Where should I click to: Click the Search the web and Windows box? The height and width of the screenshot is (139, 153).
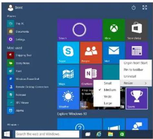point(47,134)
